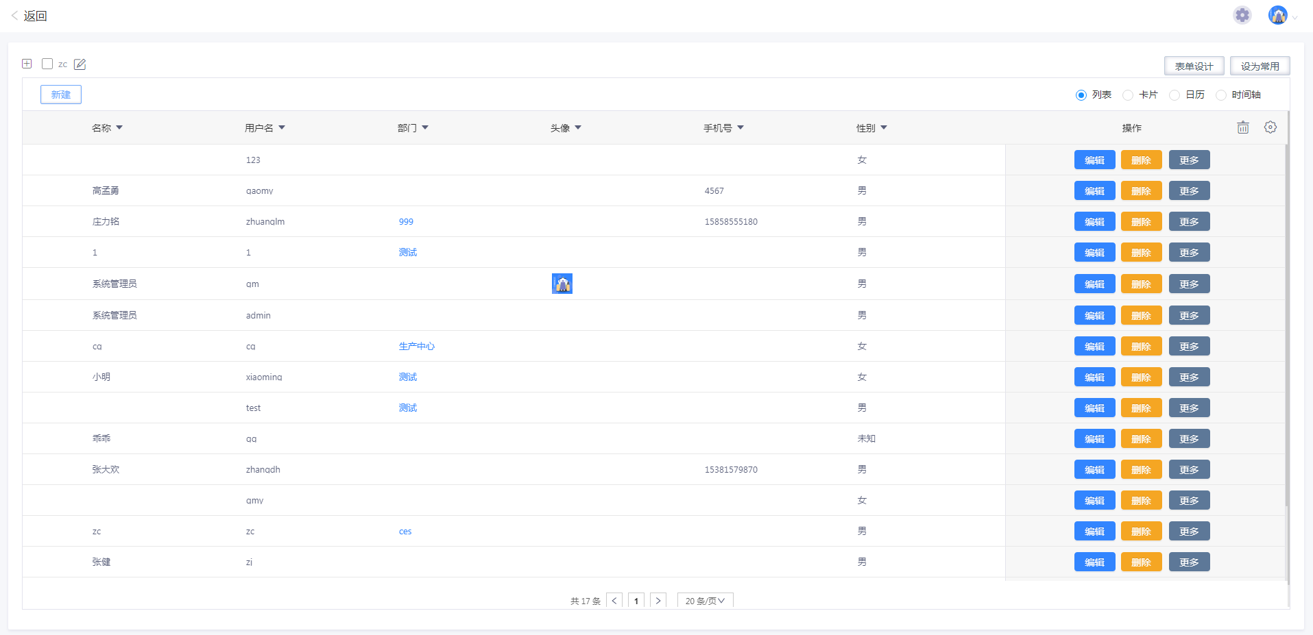Open the ces department link
Image resolution: width=1313 pixels, height=635 pixels.
click(405, 531)
